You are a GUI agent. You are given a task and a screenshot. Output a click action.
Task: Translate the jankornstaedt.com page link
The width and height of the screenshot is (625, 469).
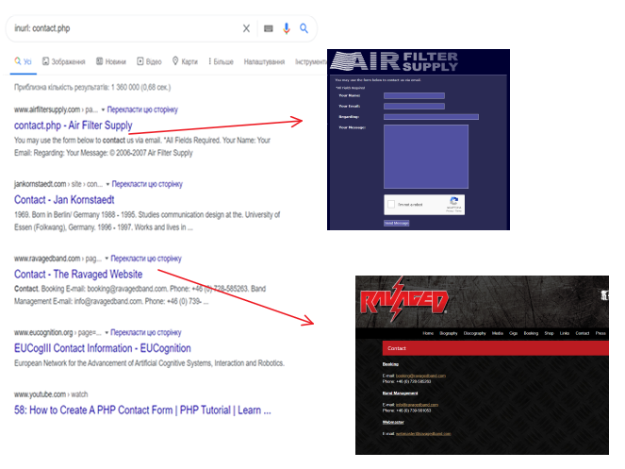point(147,184)
